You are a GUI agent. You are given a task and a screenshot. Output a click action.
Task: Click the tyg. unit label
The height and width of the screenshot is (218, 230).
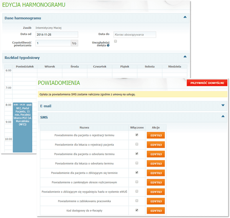74,43
